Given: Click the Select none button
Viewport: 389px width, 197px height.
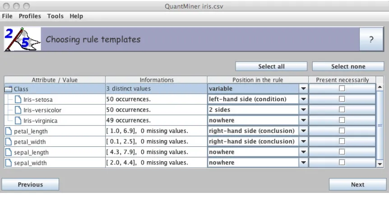Looking at the screenshot, I should (x=348, y=66).
